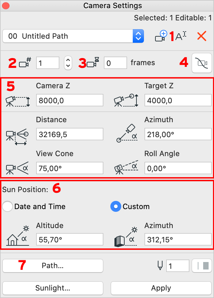Screen dimensions: 214x298
Task: Open the Sunlight... settings button
Action: point(53,288)
